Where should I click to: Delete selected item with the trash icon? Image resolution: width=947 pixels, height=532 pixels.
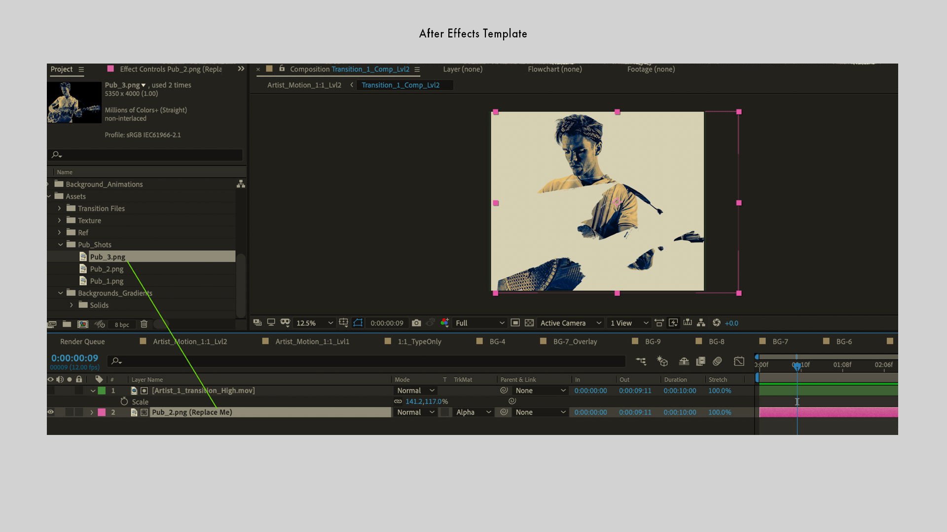click(x=144, y=324)
